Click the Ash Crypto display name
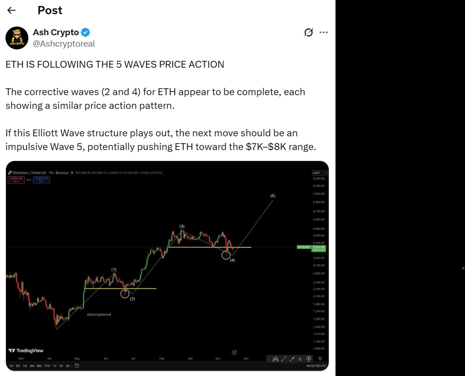The height and width of the screenshot is (376, 465). 56,32
